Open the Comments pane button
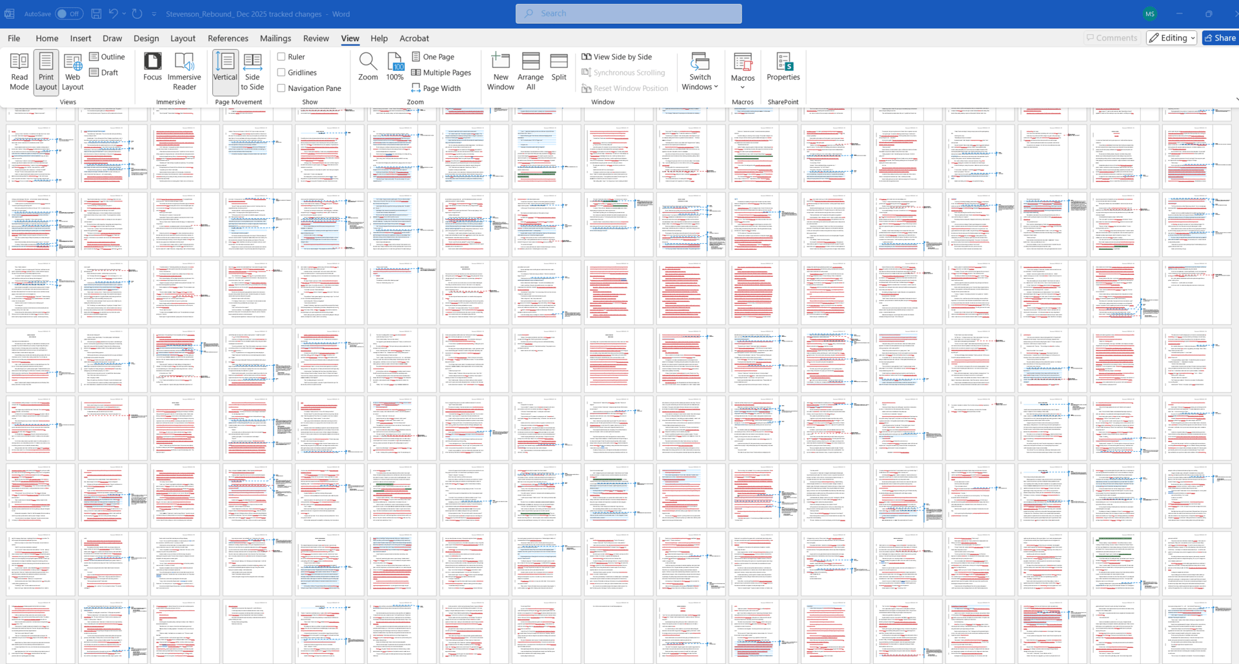The width and height of the screenshot is (1239, 664). (1112, 38)
